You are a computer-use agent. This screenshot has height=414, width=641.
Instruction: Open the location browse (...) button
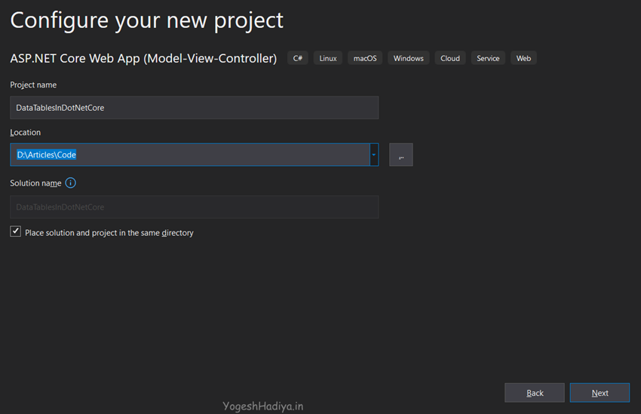click(x=400, y=155)
